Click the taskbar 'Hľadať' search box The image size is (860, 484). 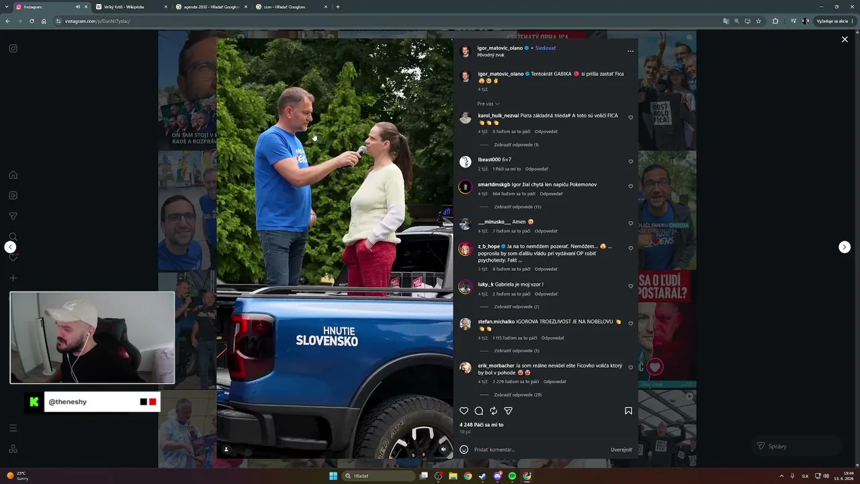tap(379, 476)
